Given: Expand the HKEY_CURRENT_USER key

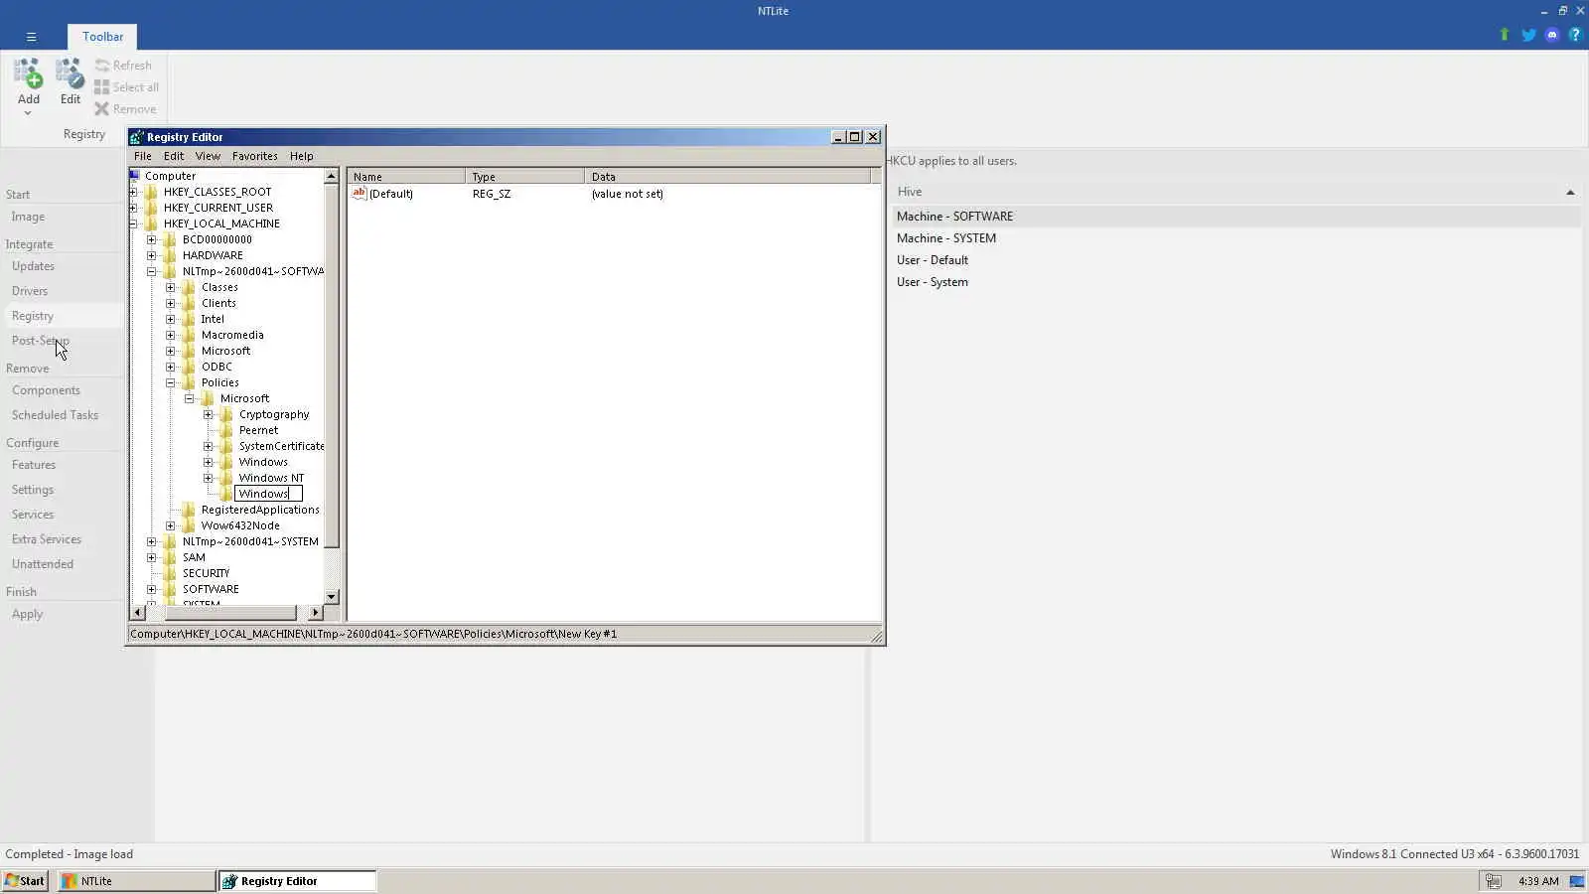Looking at the screenshot, I should (x=134, y=208).
